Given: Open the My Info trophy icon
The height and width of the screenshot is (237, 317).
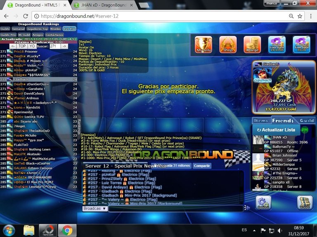Looking at the screenshot, I should (203, 44).
